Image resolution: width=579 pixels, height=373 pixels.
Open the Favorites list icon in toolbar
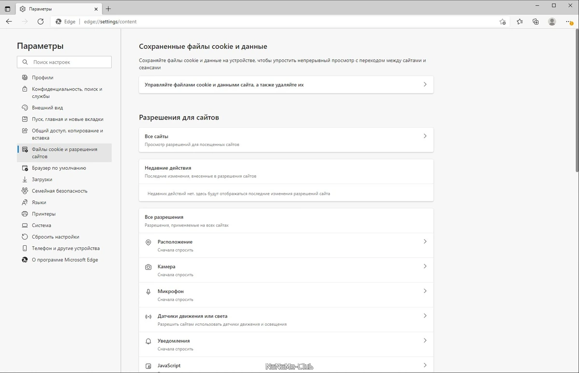[x=520, y=22]
